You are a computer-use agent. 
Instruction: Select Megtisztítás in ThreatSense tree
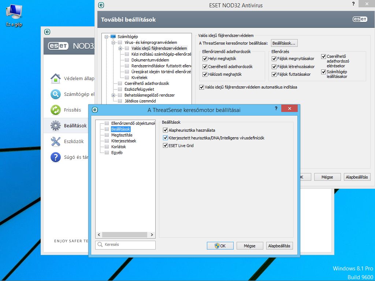pos(122,135)
